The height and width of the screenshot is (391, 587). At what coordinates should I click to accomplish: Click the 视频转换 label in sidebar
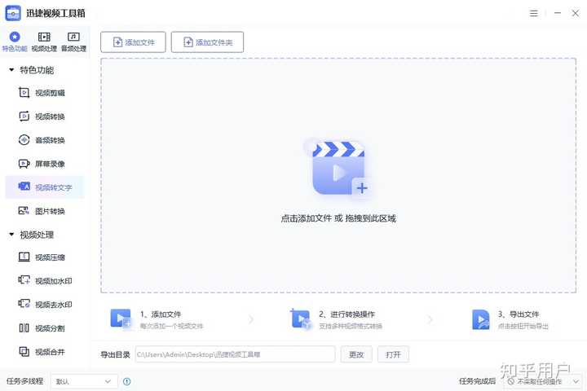click(x=50, y=116)
